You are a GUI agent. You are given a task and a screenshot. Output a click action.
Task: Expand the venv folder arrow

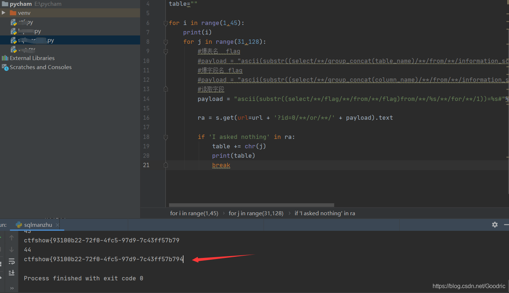[x=4, y=13]
